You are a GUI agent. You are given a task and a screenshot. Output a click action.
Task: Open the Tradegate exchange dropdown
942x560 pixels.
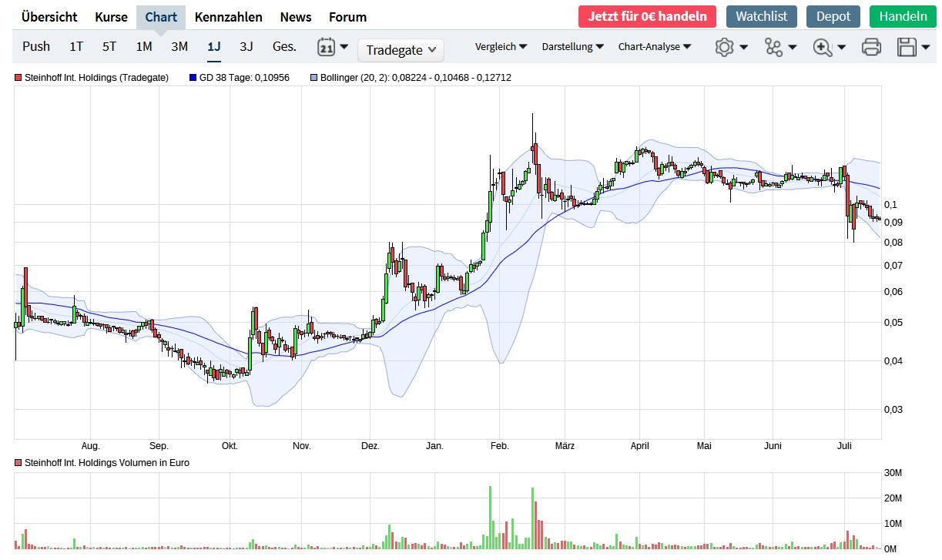coord(401,50)
